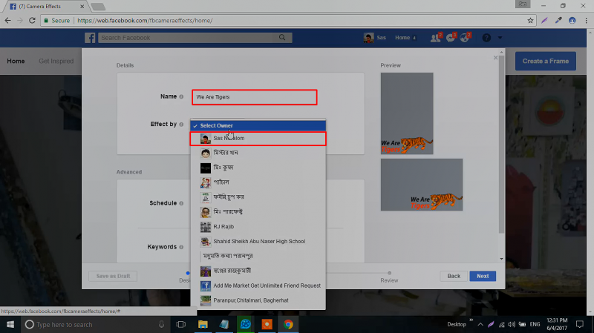Click the dialog scroll down arrow
The image size is (594, 333).
[502, 260]
